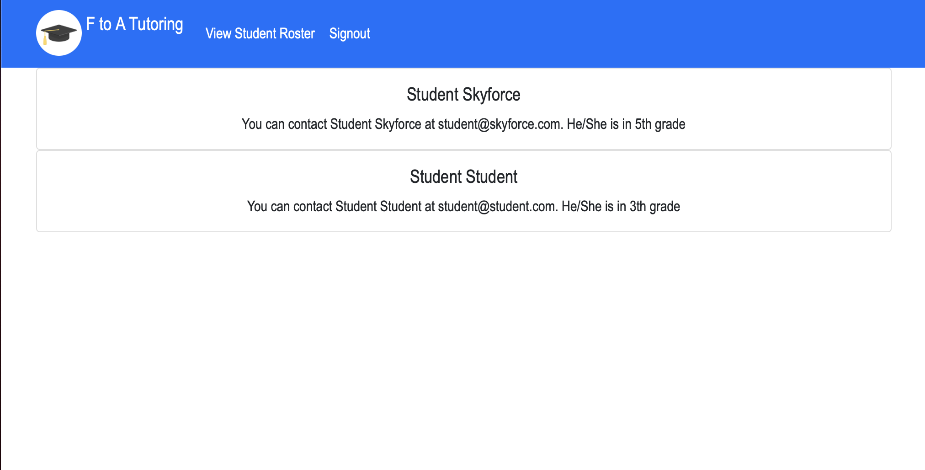Click 'Student Skyforce' name inside the contact sentence
Screen dimensions: 925x470
(x=376, y=124)
